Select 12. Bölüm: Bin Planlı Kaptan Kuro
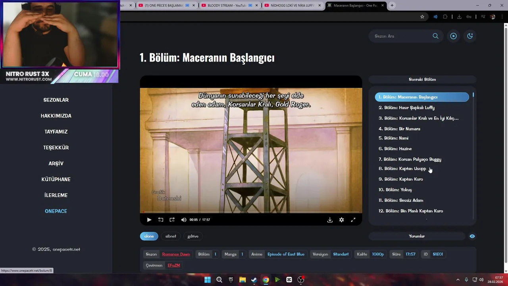 coord(422,211)
